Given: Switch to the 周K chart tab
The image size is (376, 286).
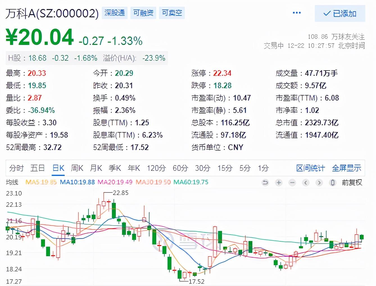Looking at the screenshot, I should pos(77,168).
